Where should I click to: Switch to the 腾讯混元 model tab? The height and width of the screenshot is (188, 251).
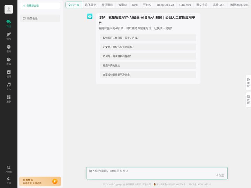point(107,5)
